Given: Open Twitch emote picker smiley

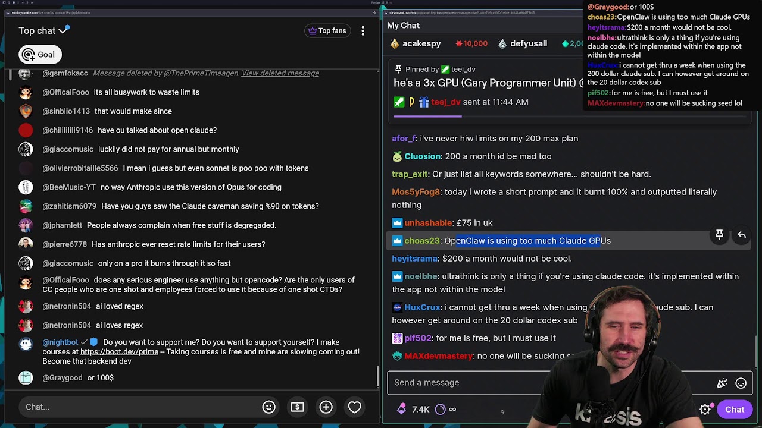Looking at the screenshot, I should [x=741, y=383].
